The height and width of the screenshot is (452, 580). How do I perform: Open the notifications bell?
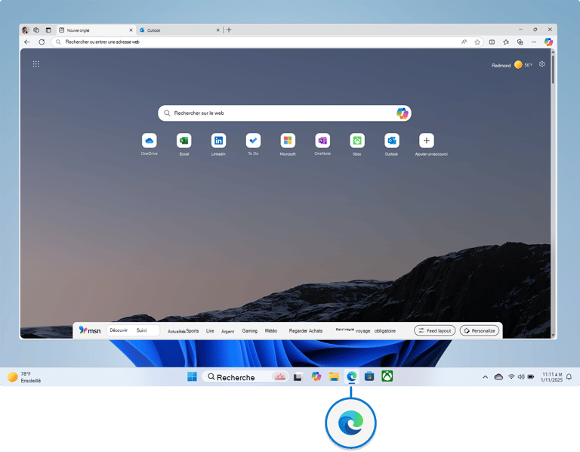[x=569, y=377]
